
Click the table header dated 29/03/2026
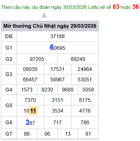(50, 26)
